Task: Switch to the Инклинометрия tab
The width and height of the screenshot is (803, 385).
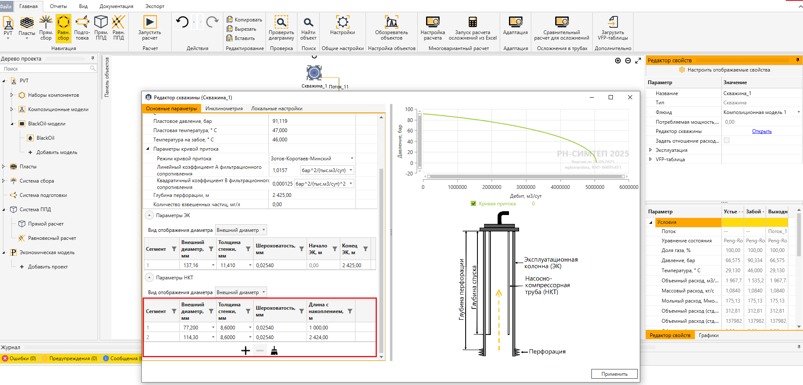Action: coord(224,109)
